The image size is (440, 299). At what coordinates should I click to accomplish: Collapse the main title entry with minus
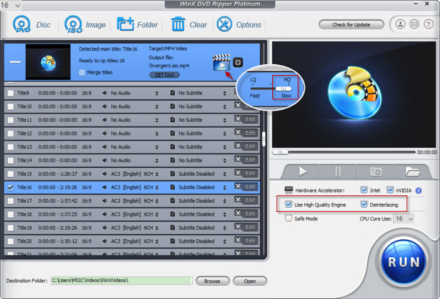(16, 62)
